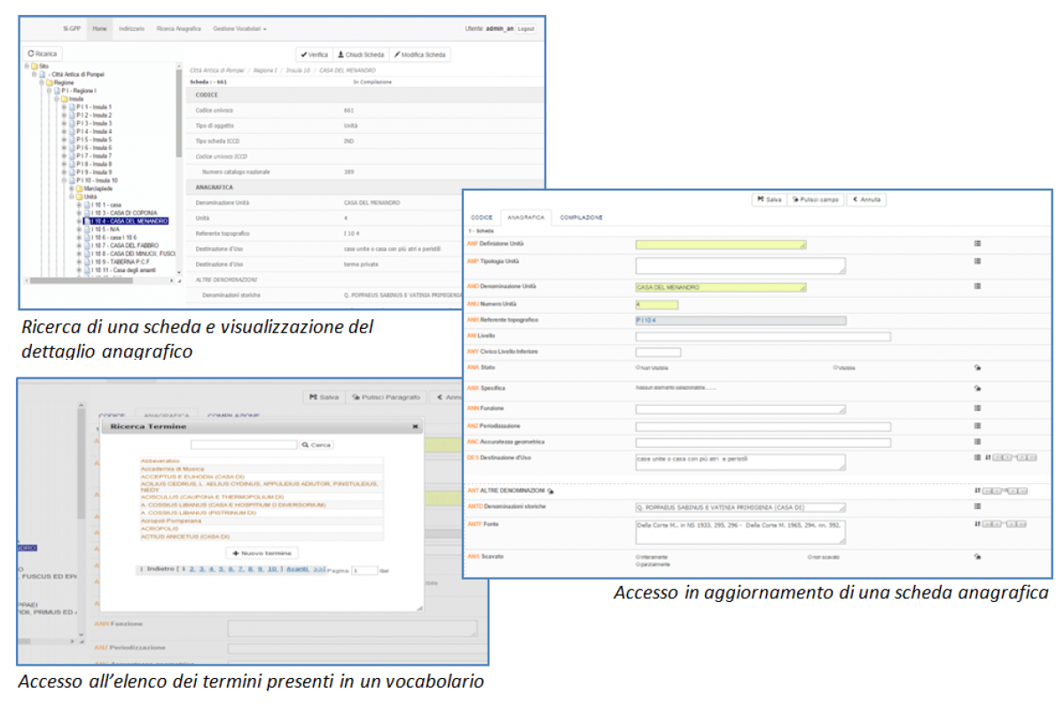Viewport: 1064px width, 709px height.
Task: Open vocabulary list icon for Definizione Unità
Action: pos(977,242)
